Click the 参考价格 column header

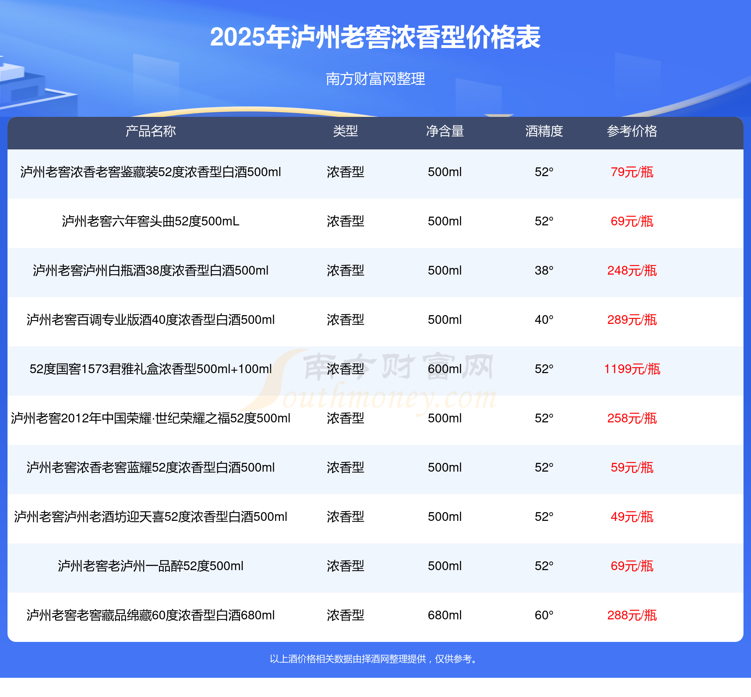pyautogui.click(x=632, y=131)
